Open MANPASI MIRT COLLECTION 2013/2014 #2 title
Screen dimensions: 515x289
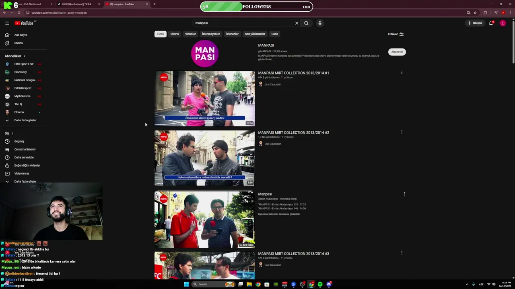pyautogui.click(x=293, y=132)
